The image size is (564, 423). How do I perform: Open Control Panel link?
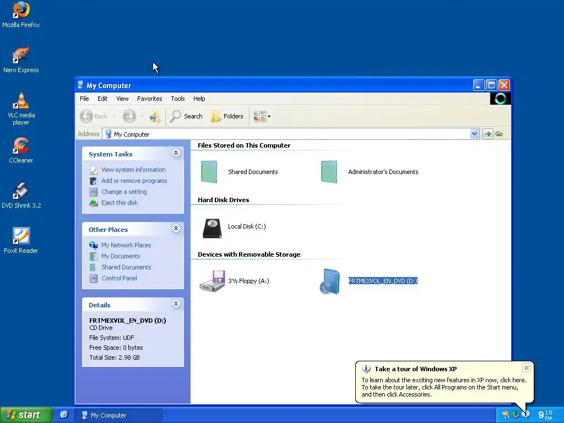(119, 278)
